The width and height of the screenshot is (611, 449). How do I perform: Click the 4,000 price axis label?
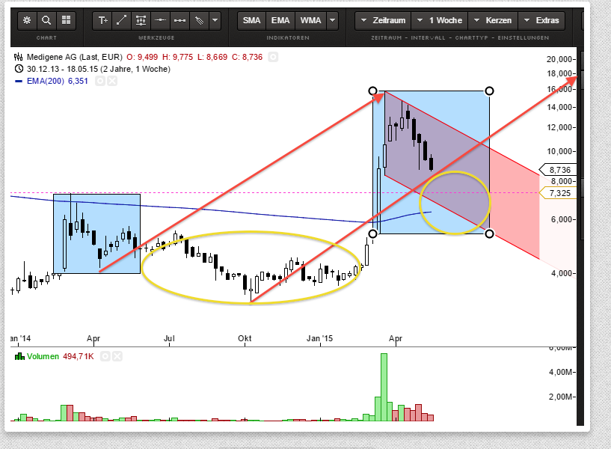[x=561, y=273]
